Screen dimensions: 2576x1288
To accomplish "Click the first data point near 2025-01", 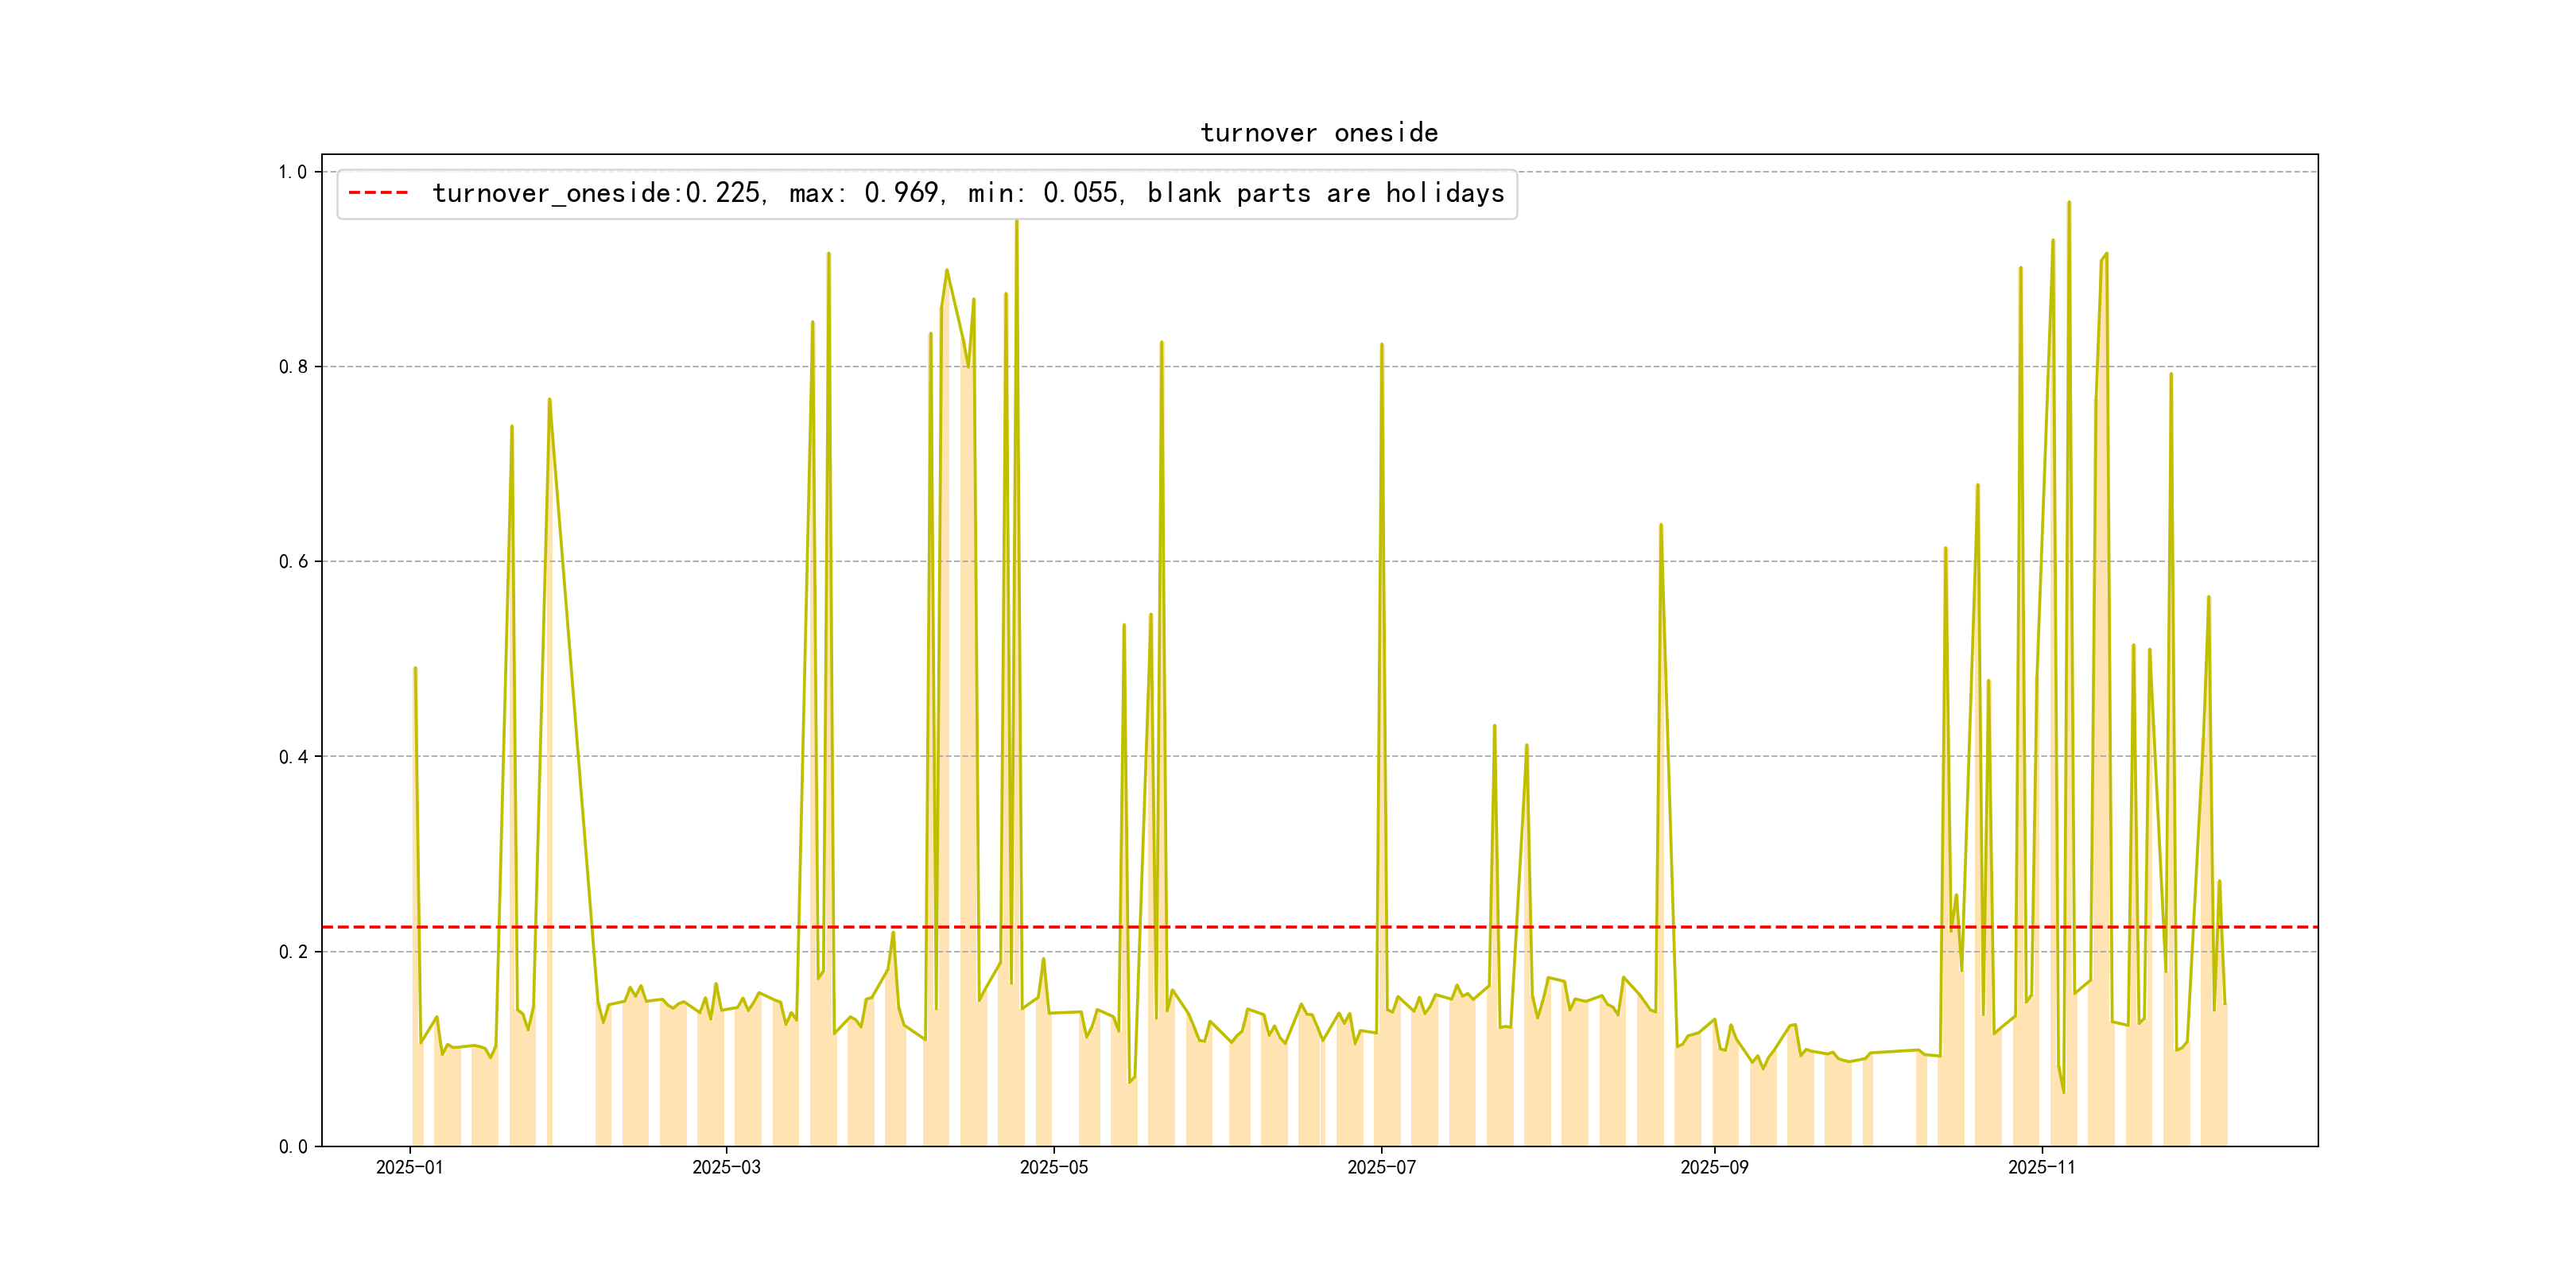I will coord(415,668).
